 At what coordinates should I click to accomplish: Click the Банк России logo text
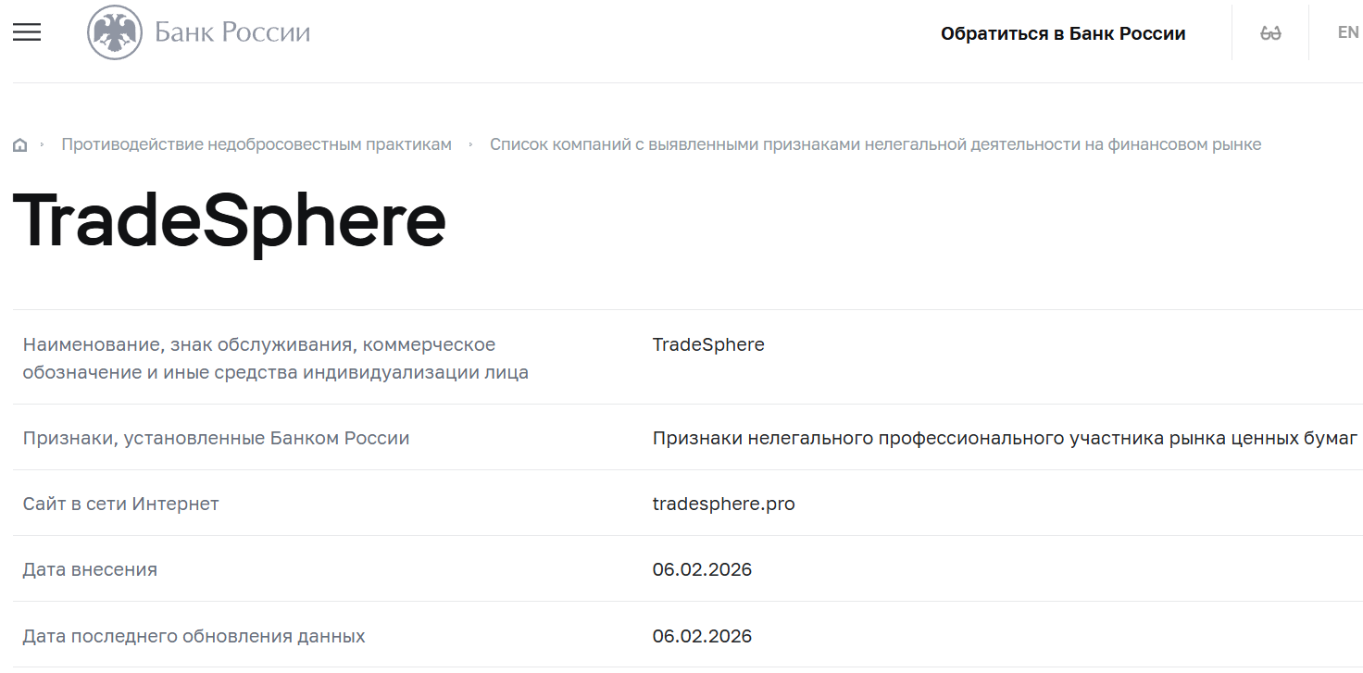[226, 31]
